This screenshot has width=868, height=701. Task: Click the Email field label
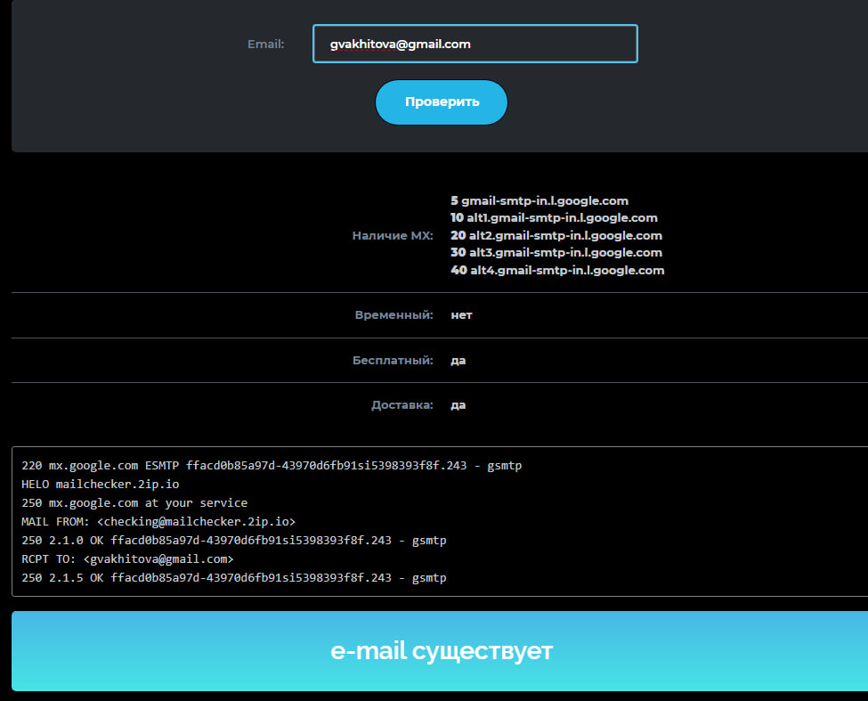pyautogui.click(x=265, y=44)
